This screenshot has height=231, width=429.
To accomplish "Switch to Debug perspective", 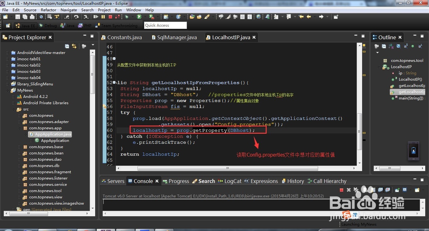I will 48,25.
